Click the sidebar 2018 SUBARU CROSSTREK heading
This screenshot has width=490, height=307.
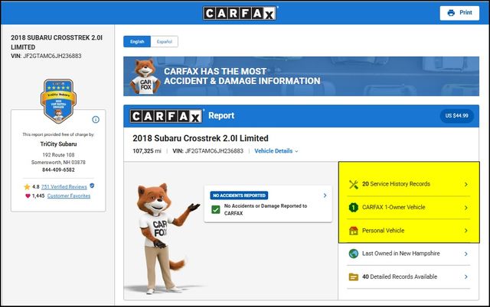click(57, 42)
